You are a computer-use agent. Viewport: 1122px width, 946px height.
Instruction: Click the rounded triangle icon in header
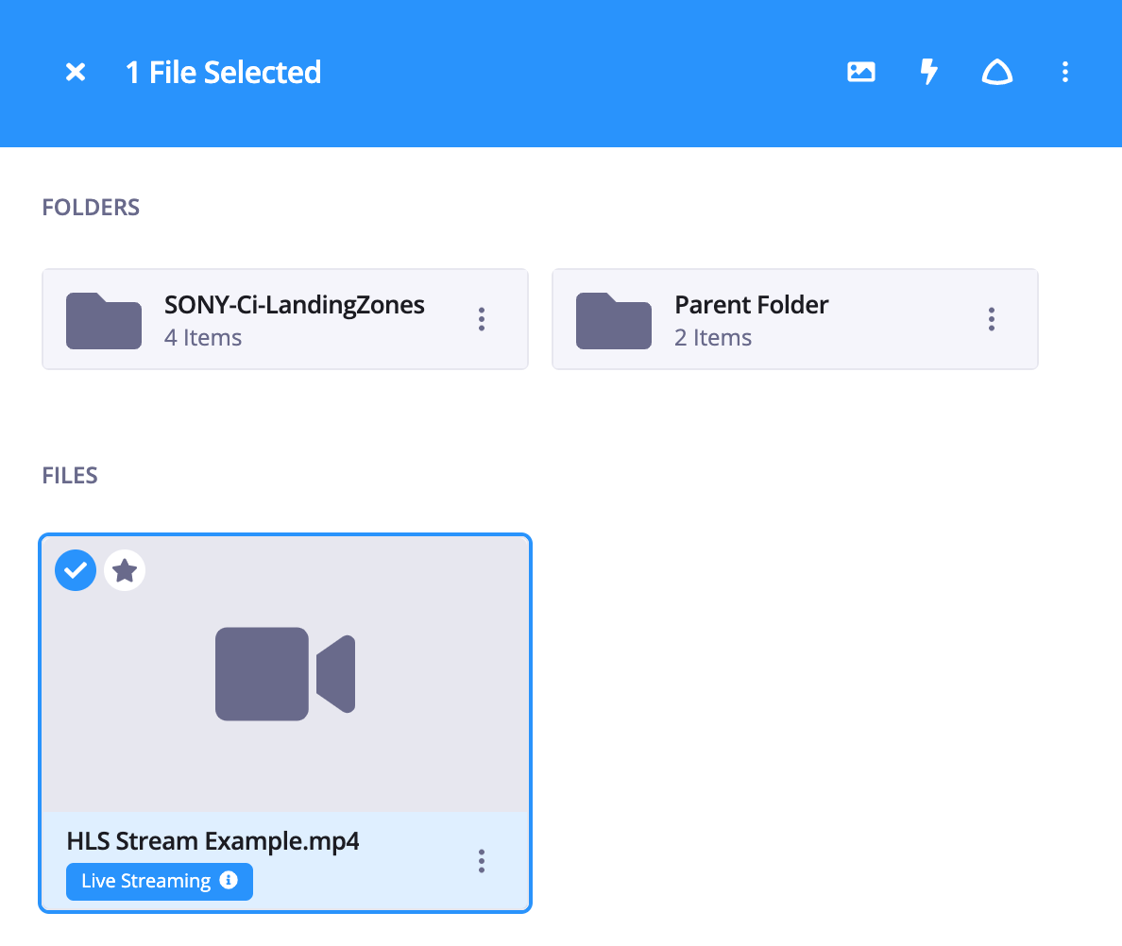[x=996, y=72]
